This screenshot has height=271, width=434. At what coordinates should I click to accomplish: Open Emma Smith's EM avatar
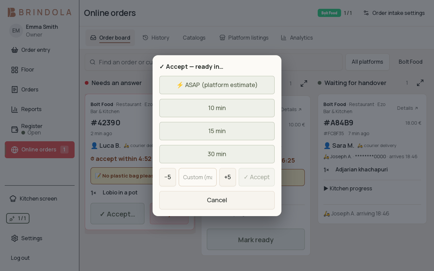coord(16,30)
